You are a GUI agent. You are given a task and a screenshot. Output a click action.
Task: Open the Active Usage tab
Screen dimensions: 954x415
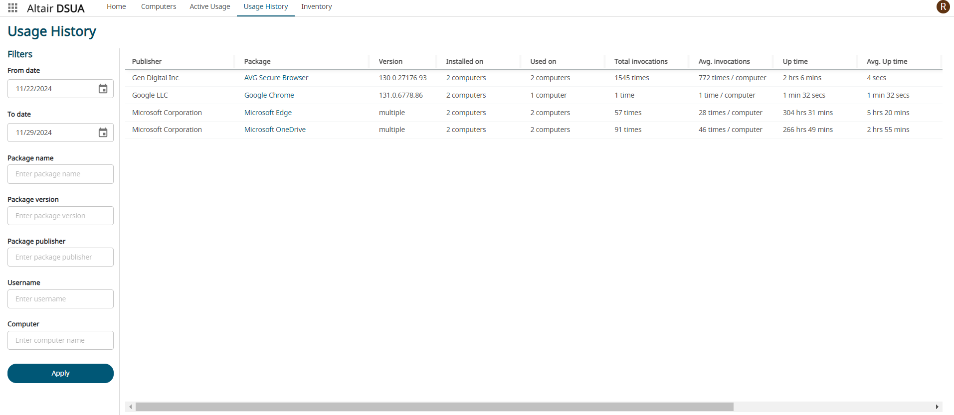[x=210, y=7]
